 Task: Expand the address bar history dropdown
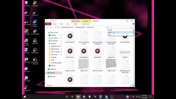point(106,27)
